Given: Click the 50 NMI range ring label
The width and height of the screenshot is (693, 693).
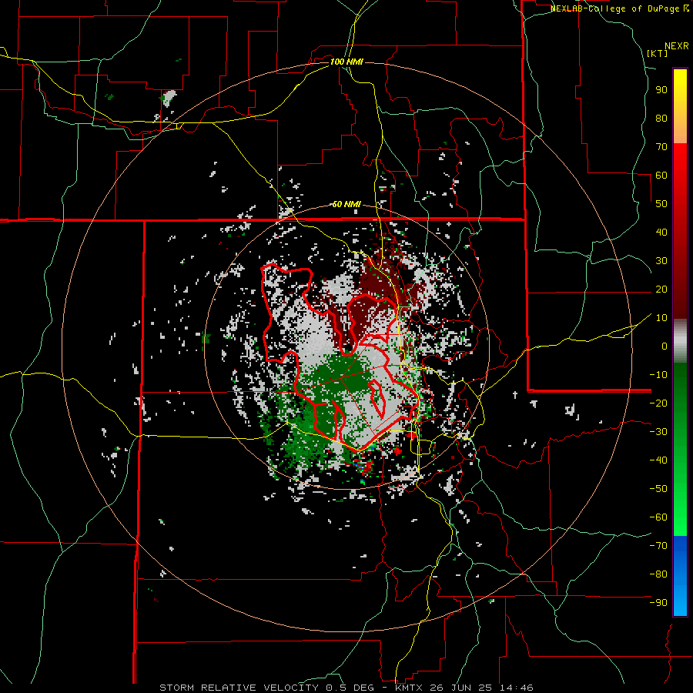Looking at the screenshot, I should [346, 204].
